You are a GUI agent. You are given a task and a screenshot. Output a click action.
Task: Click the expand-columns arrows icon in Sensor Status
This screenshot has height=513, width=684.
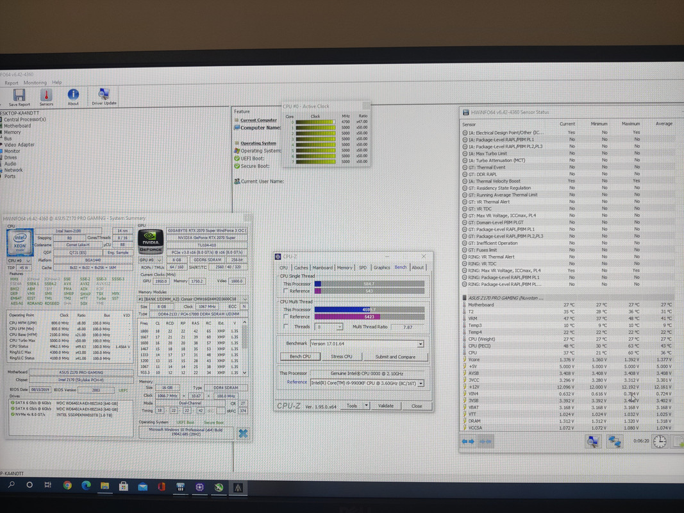coord(467,441)
